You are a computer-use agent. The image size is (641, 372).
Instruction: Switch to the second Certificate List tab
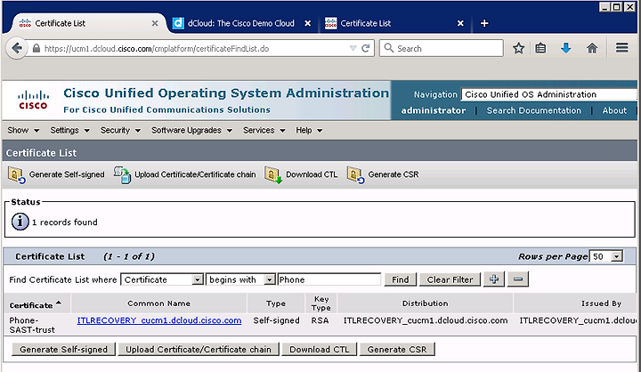[x=394, y=23]
